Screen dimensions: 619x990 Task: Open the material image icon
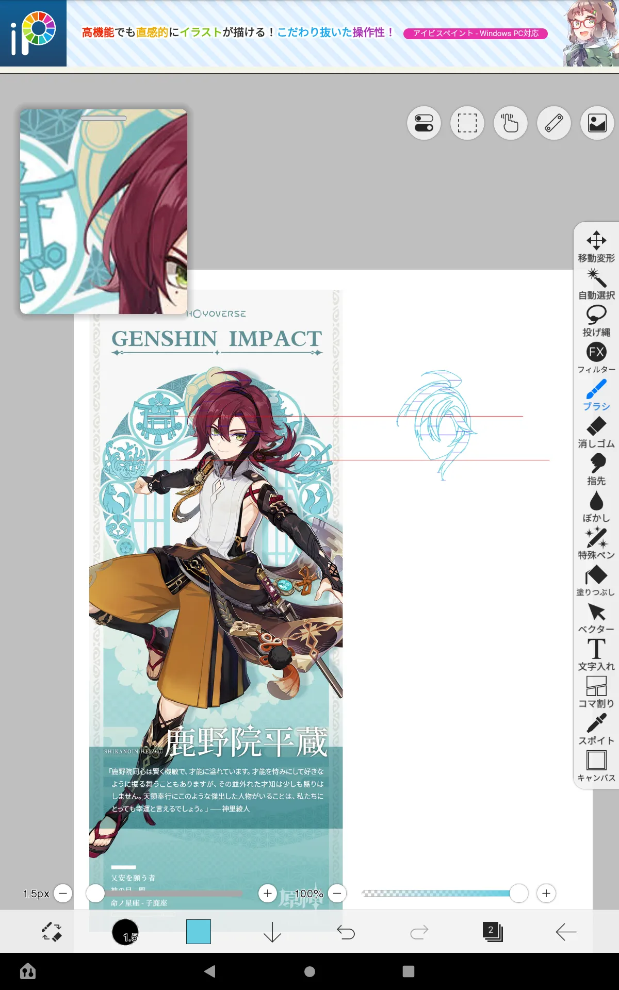pyautogui.click(x=597, y=123)
